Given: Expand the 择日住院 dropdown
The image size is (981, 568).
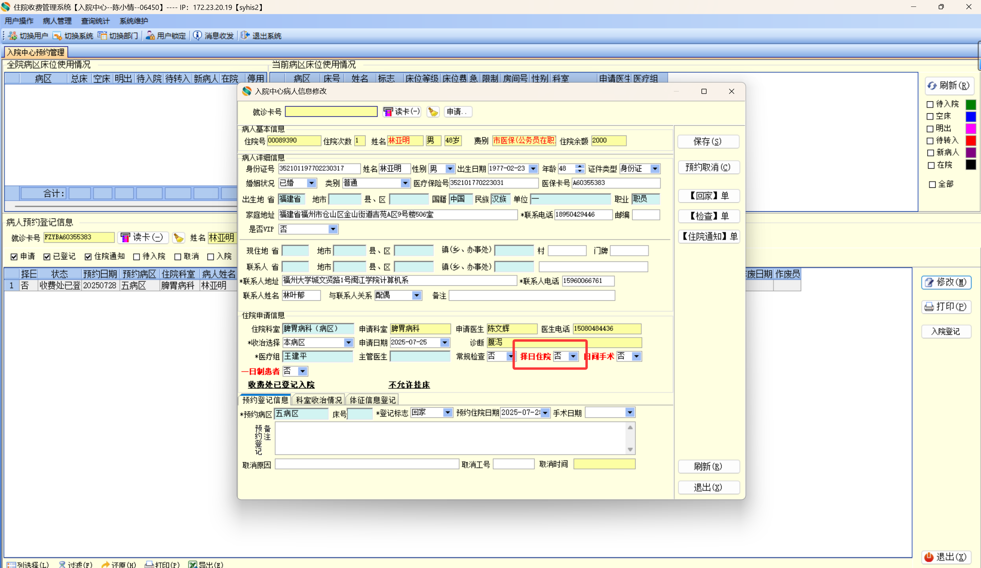Looking at the screenshot, I should coord(573,357).
